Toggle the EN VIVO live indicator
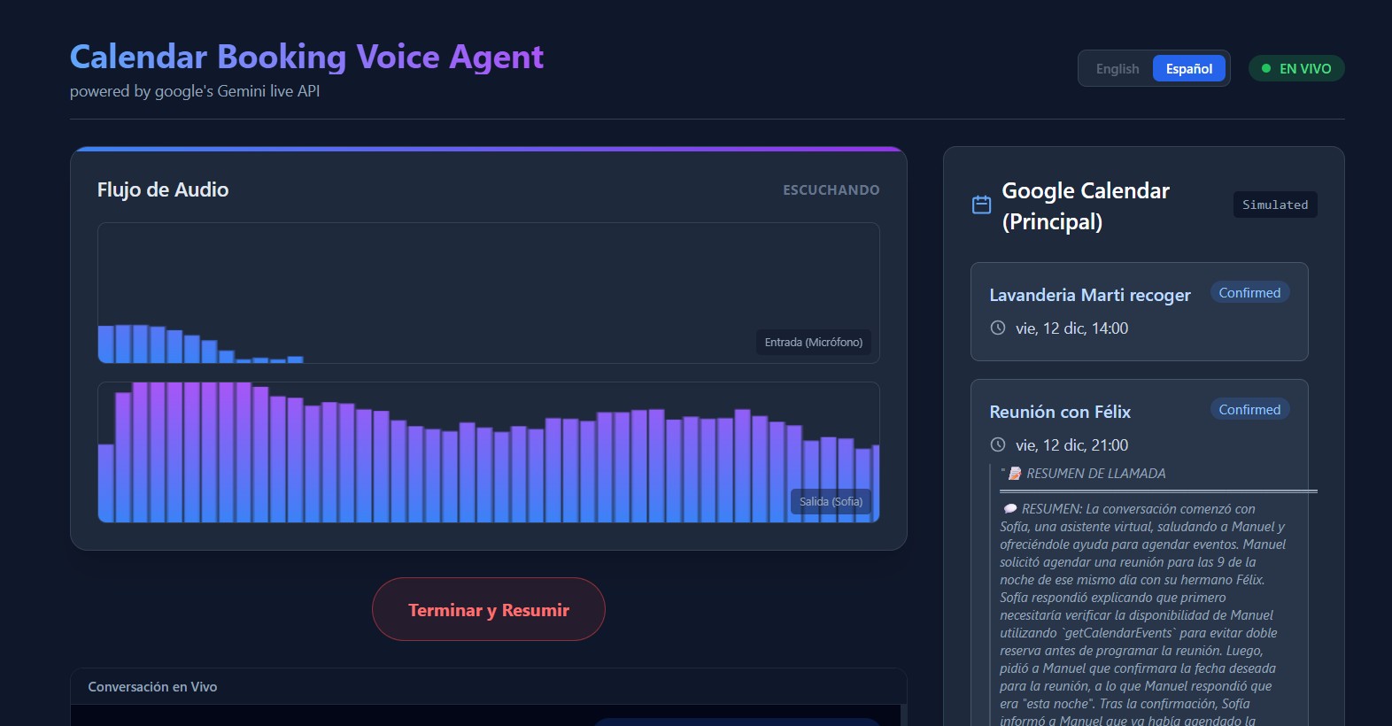Viewport: 1392px width, 726px height. (x=1296, y=68)
